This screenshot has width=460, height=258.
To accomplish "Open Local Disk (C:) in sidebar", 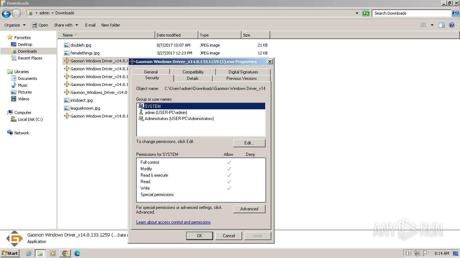I will [x=30, y=119].
